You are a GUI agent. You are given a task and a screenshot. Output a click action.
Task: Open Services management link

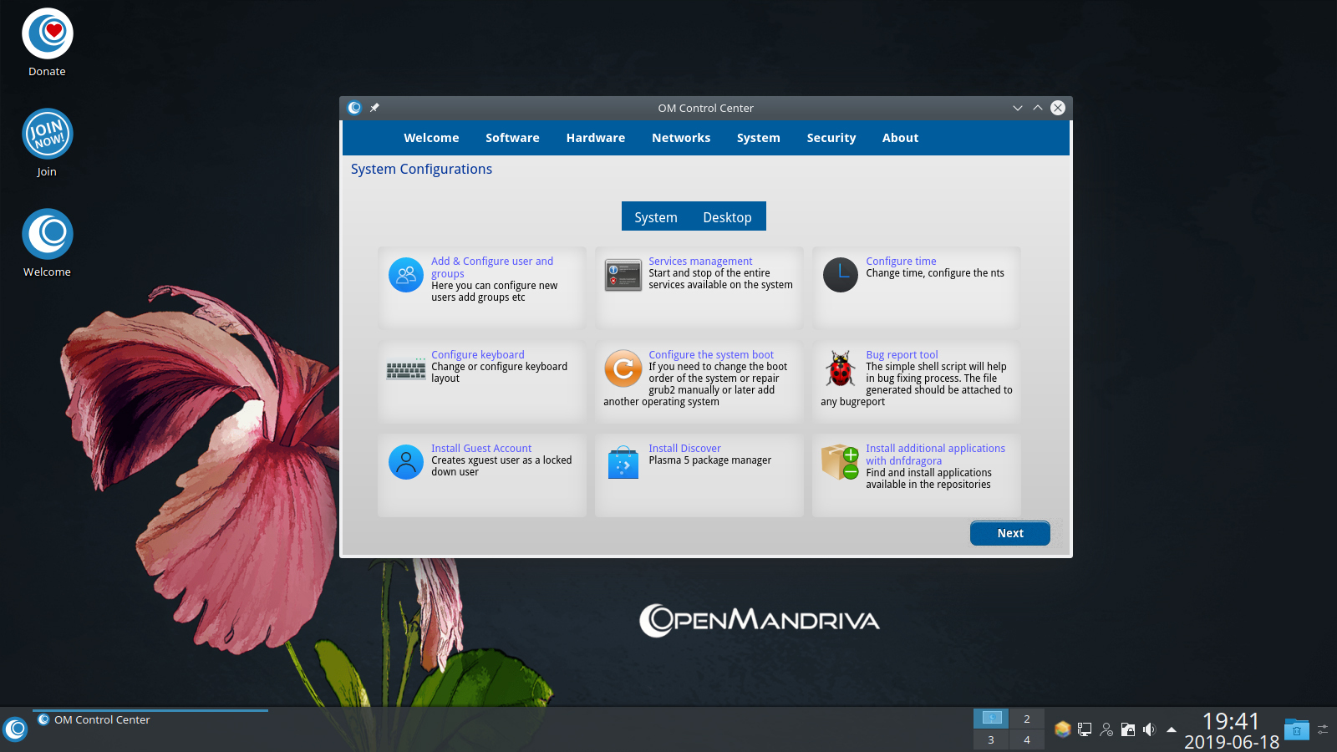click(700, 262)
